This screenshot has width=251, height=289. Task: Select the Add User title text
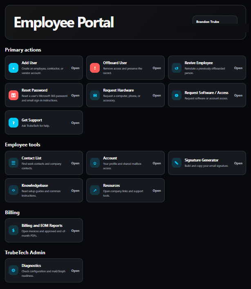[29, 63]
